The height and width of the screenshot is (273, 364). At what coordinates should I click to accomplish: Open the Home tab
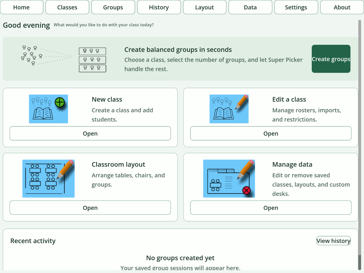[22, 7]
